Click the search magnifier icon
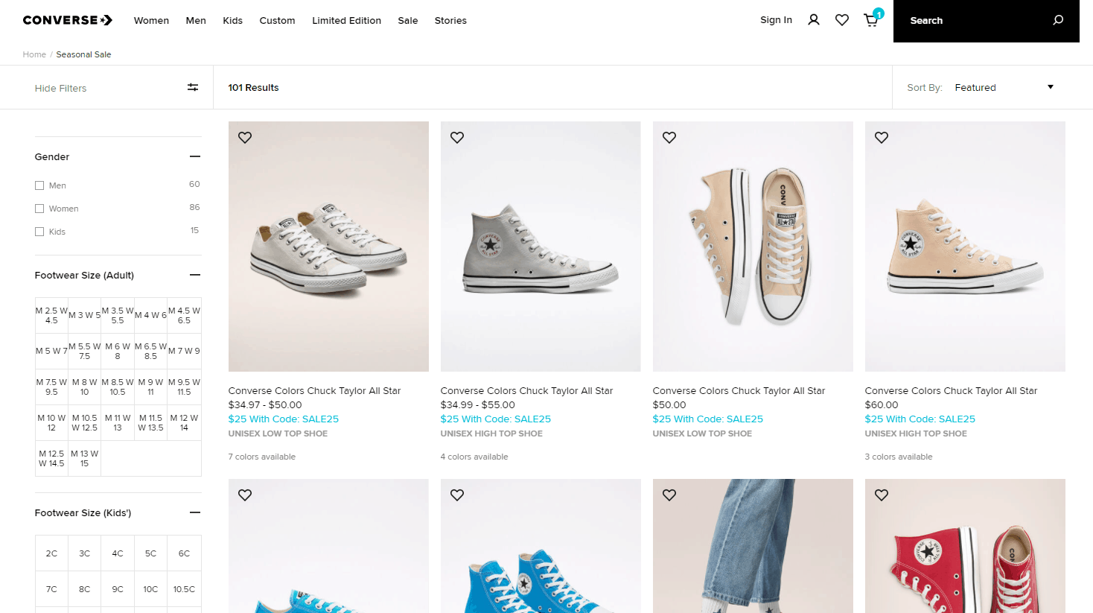Screen dimensions: 1093x613 coord(1058,20)
